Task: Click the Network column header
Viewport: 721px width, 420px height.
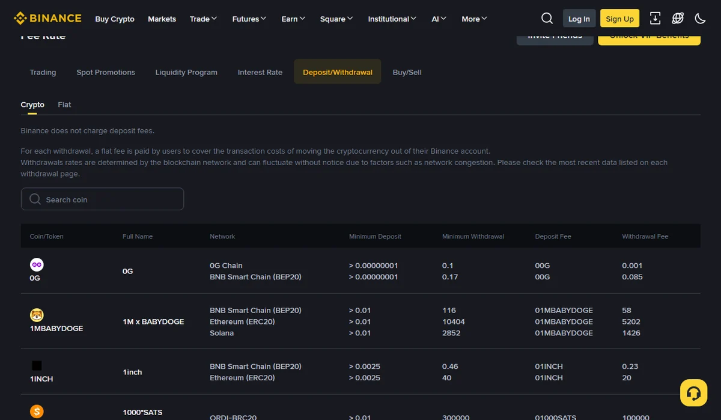Action: click(x=222, y=236)
